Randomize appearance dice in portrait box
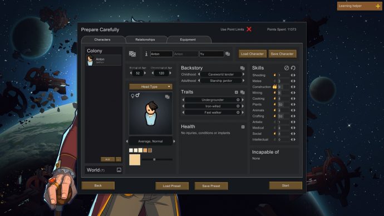The height and width of the screenshot is (216, 384). pos(168,97)
